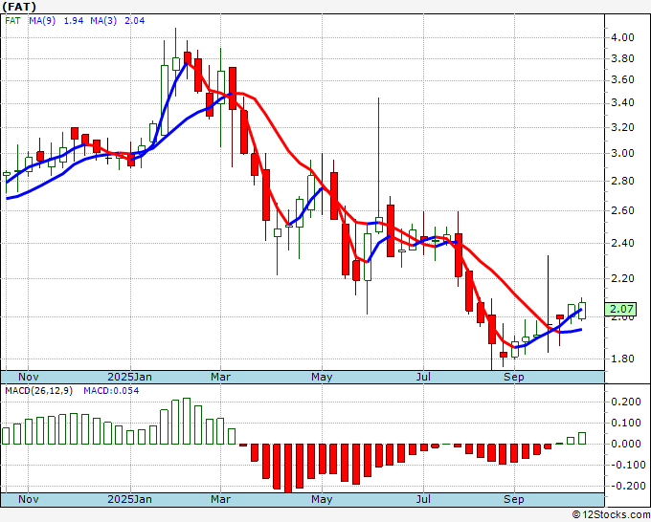Click the current price tag 2.07
The image size is (651, 522).
620,309
